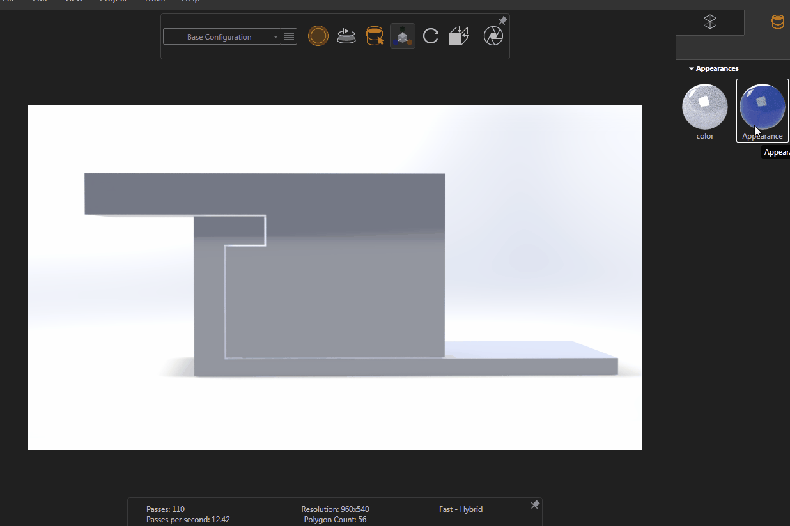Screen dimensions: 790x526
Task: Click the configurations list icon beside Base Configuration
Action: pyautogui.click(x=289, y=37)
